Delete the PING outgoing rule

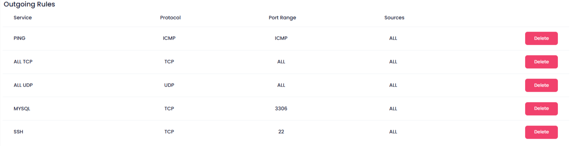point(541,38)
